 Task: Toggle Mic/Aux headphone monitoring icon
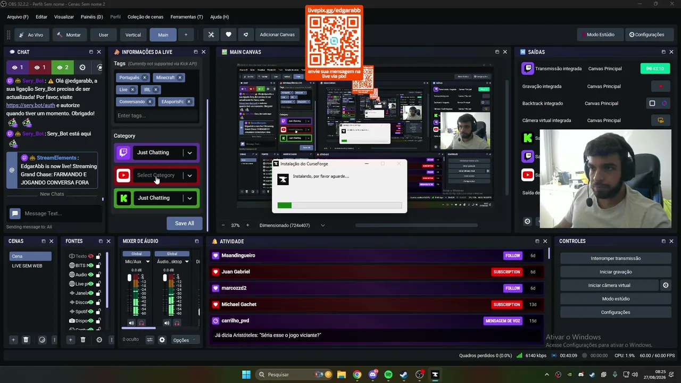[x=142, y=323]
